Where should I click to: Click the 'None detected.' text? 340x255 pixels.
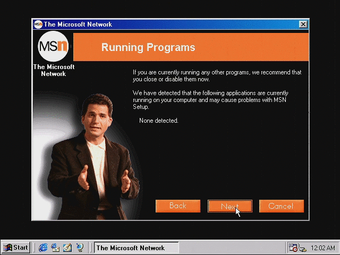(x=158, y=121)
